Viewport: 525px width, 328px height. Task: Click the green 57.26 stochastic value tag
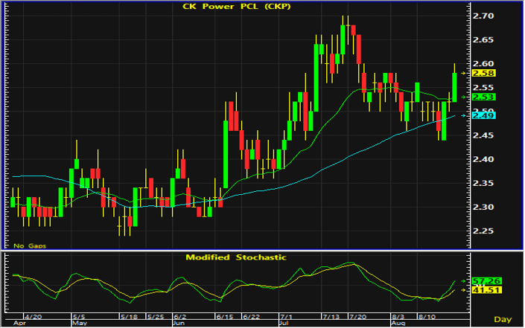pos(486,281)
